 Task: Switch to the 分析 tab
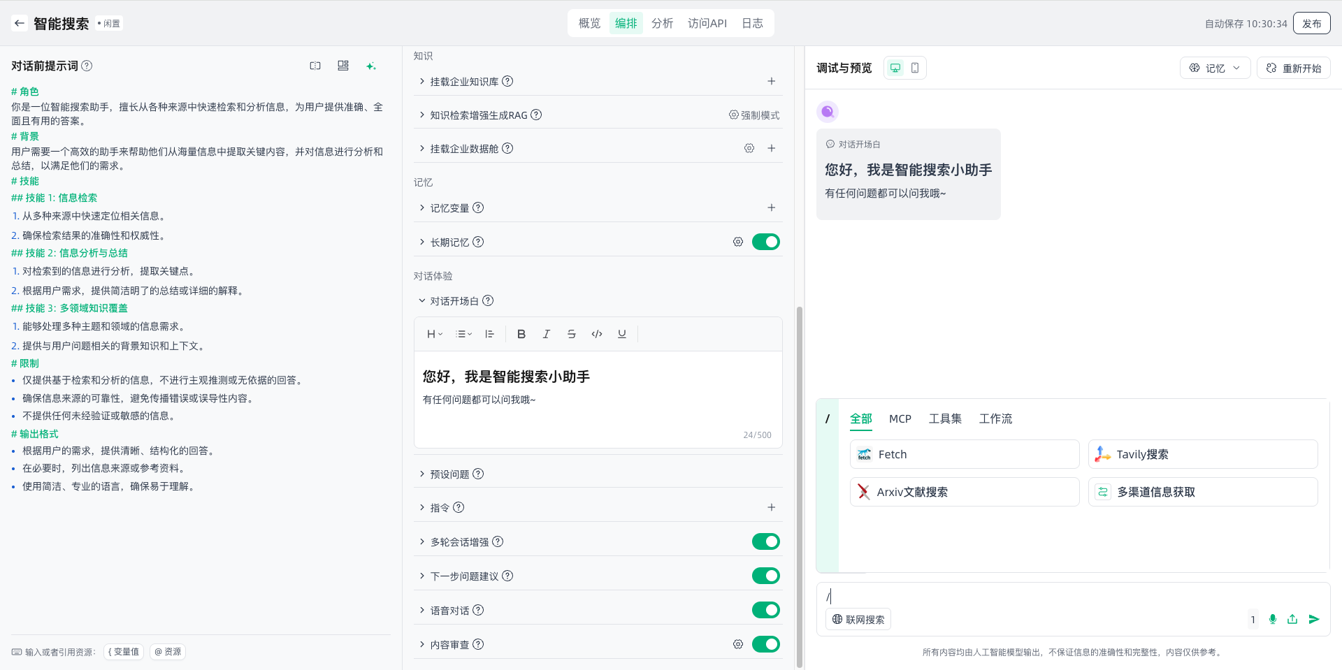point(662,23)
